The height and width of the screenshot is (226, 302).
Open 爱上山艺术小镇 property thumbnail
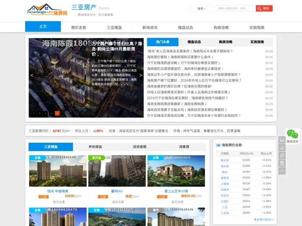(176, 171)
